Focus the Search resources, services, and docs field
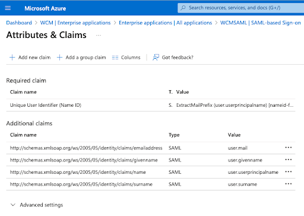304x216 pixels. 240,8
